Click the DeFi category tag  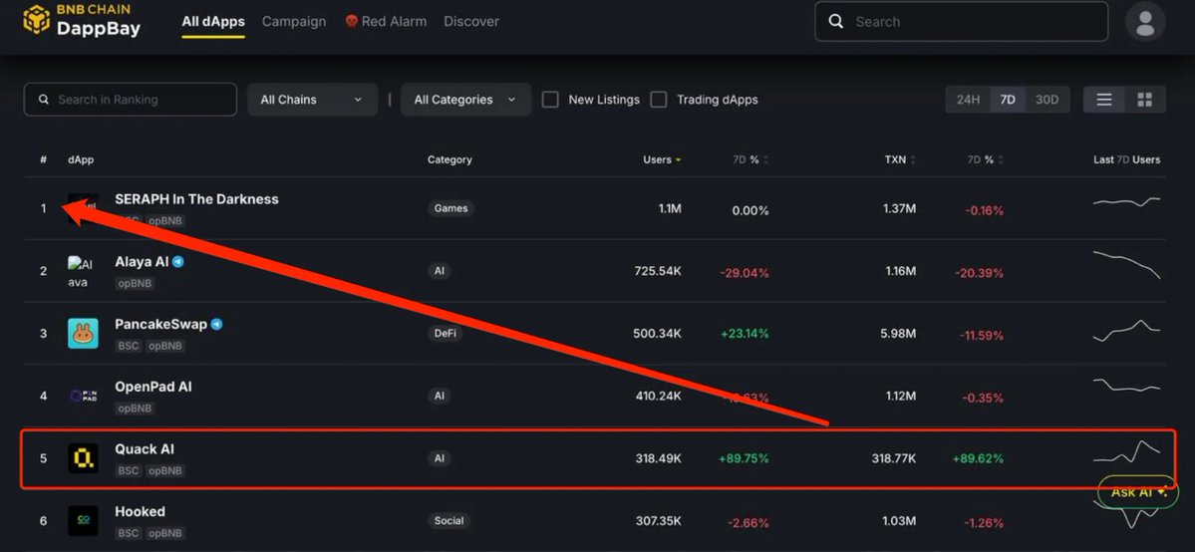[x=446, y=333]
